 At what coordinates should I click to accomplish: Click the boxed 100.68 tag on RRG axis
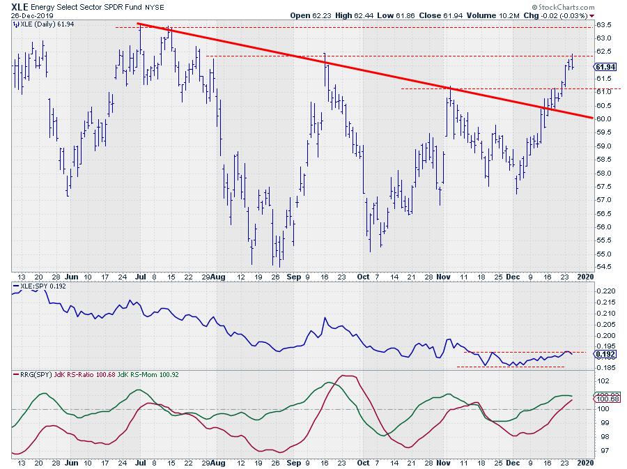click(x=607, y=399)
